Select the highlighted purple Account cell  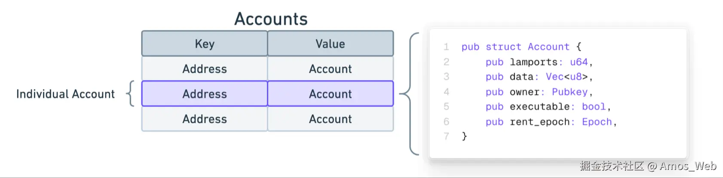pyautogui.click(x=330, y=94)
